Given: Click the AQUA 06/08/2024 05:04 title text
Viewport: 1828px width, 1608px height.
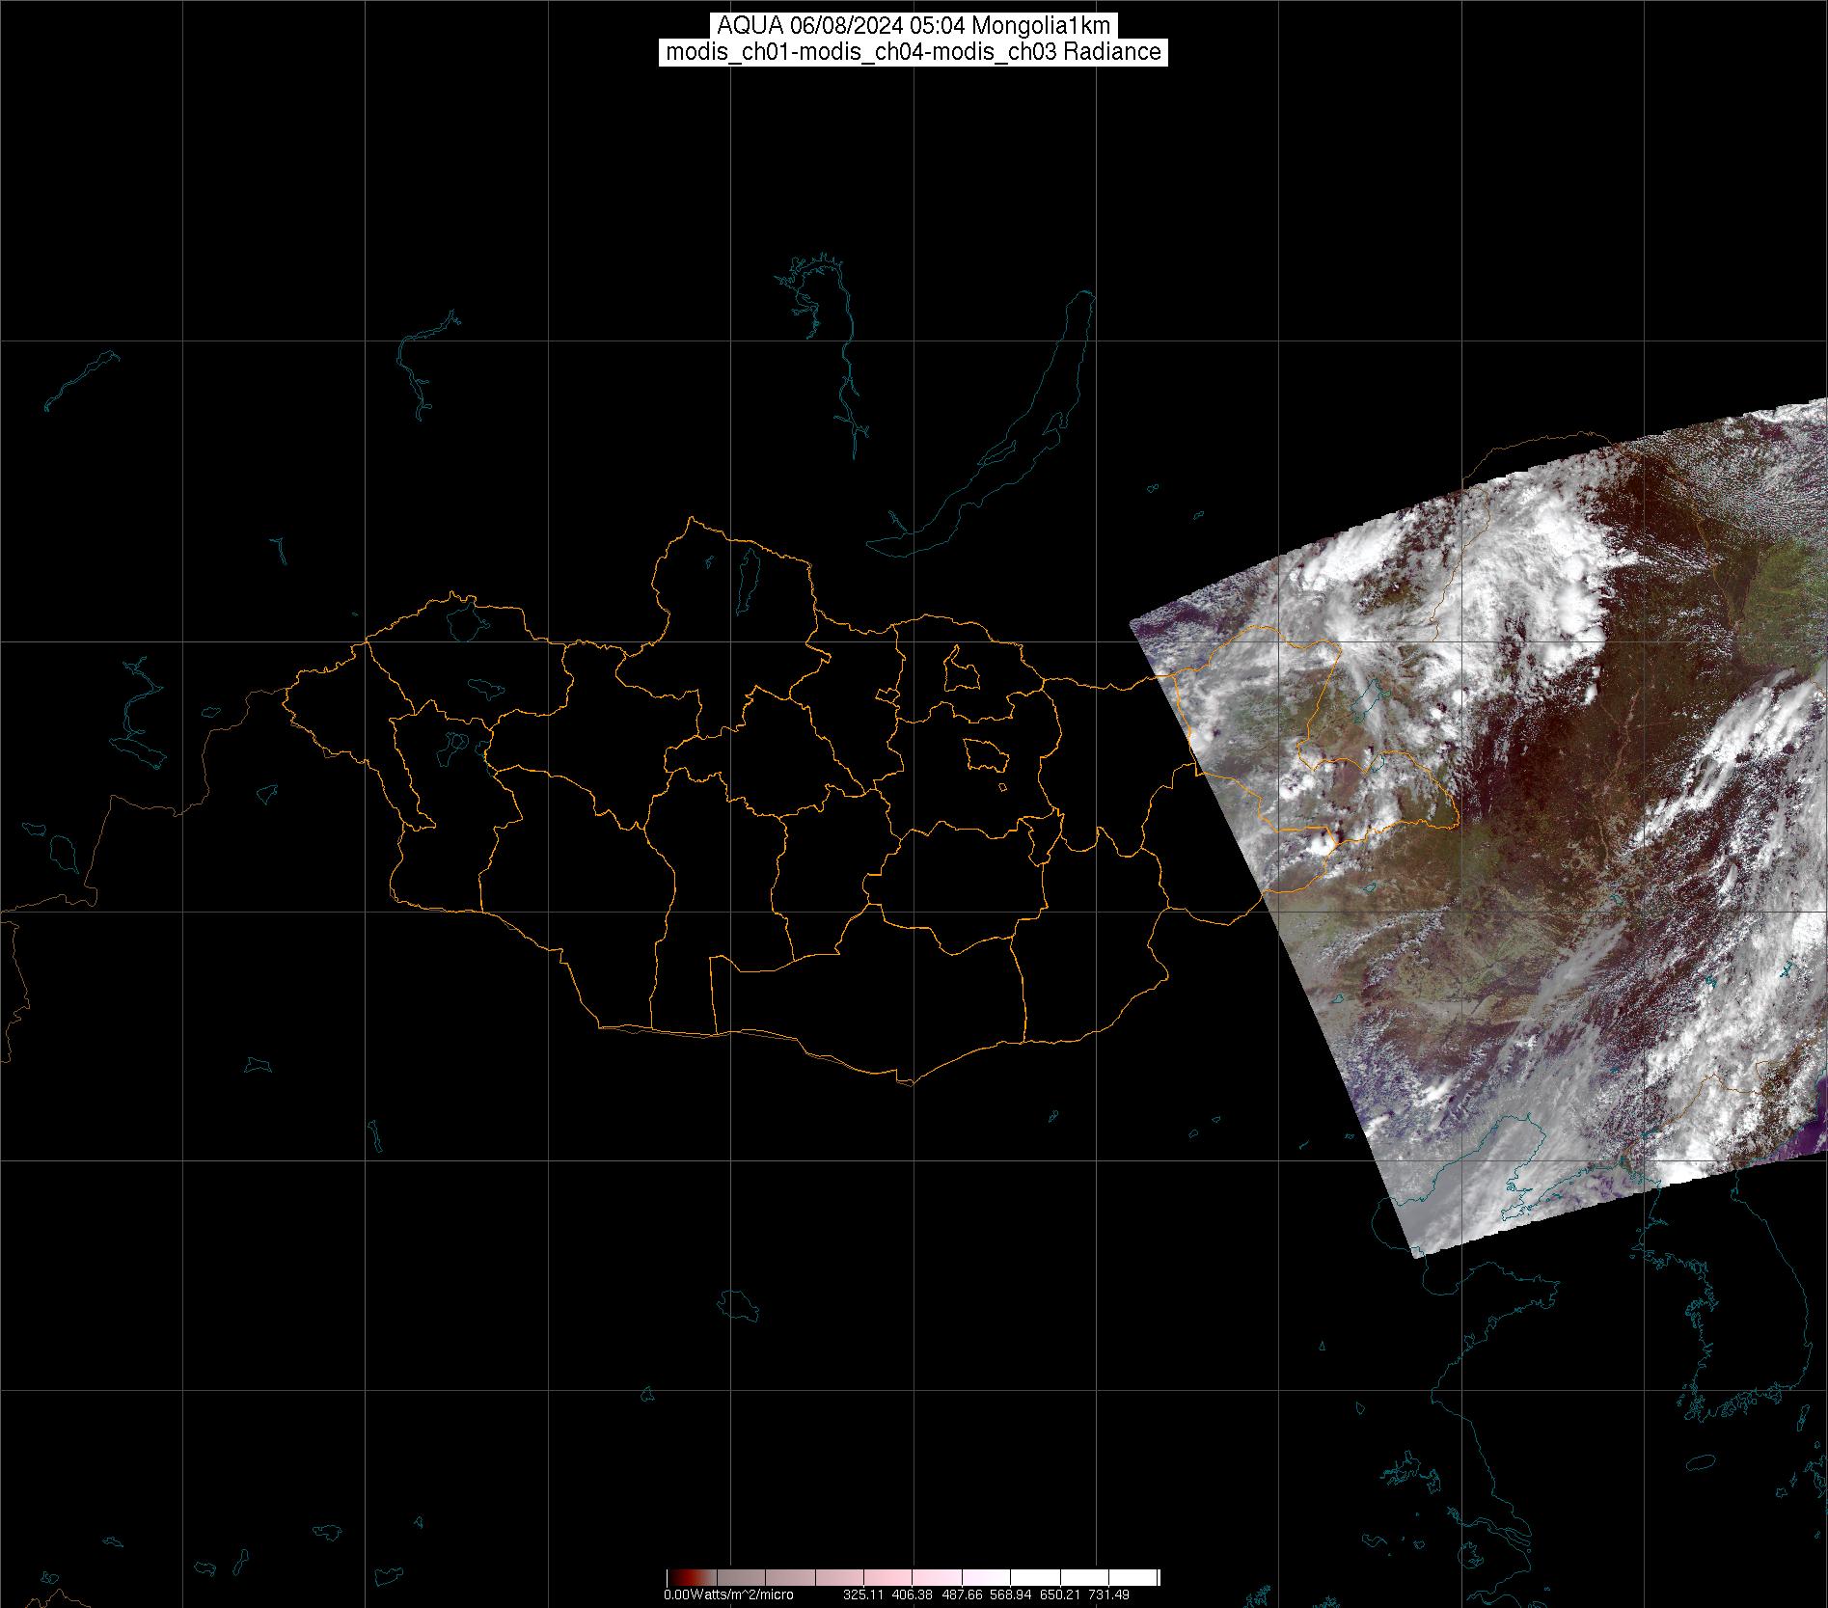Looking at the screenshot, I should point(913,26).
